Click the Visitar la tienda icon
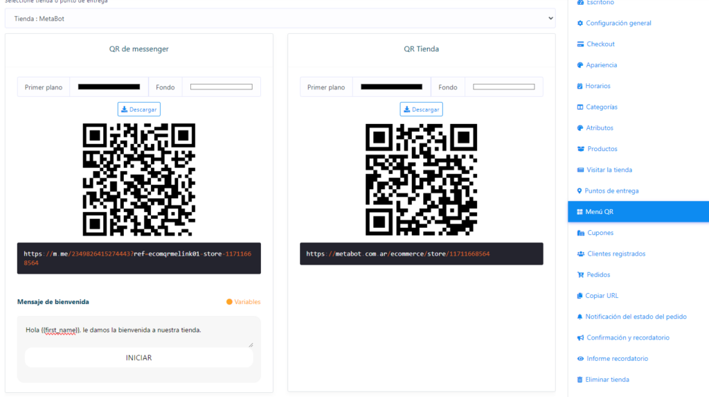Image resolution: width=709 pixels, height=397 pixels. (x=581, y=170)
